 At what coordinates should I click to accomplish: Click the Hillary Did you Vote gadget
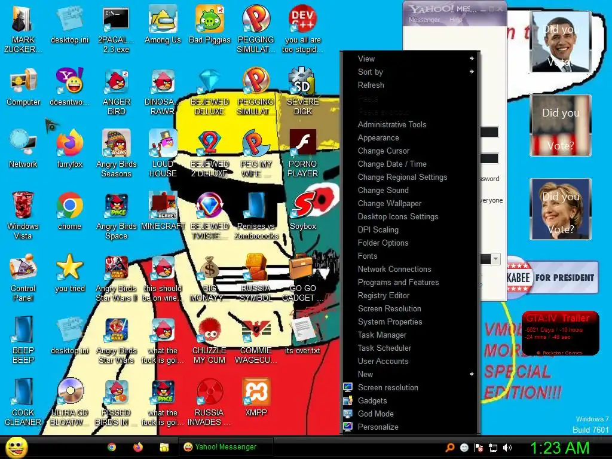pyautogui.click(x=561, y=209)
